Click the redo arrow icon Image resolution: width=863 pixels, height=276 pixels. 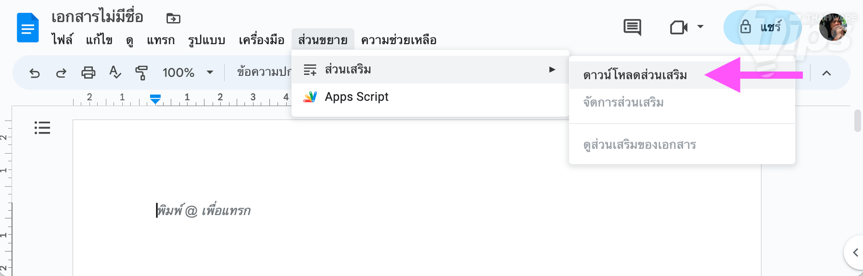tap(61, 73)
